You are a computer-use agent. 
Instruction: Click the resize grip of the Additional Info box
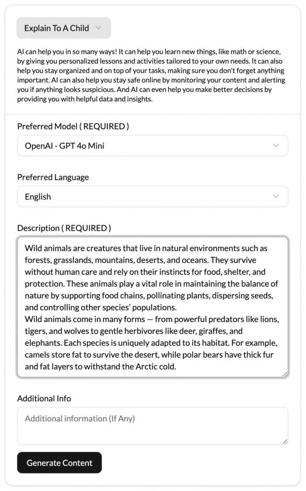click(x=285, y=442)
